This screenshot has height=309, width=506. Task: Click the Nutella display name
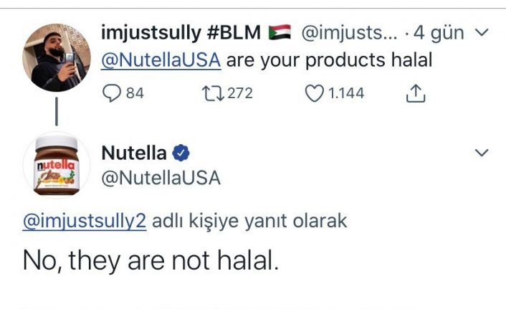point(134,153)
